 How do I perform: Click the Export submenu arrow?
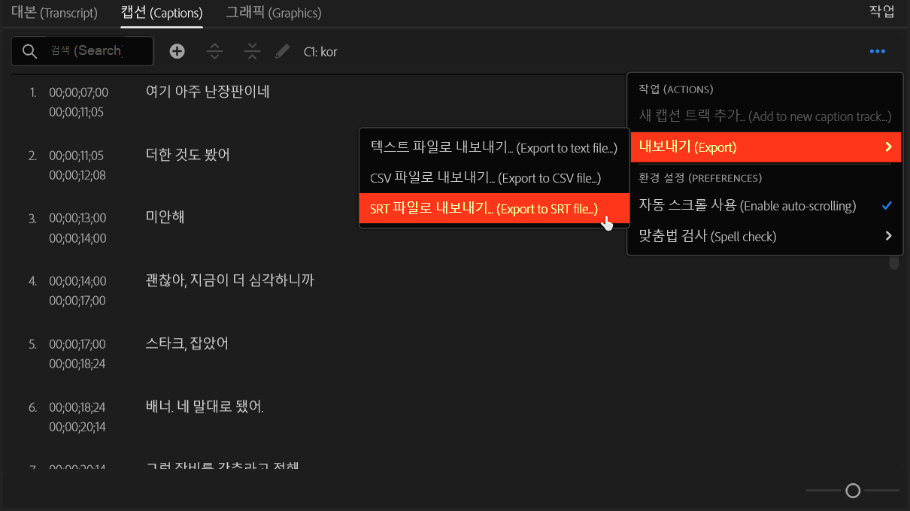point(888,147)
